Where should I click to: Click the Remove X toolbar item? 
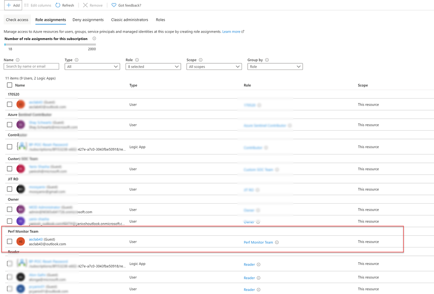tap(93, 5)
